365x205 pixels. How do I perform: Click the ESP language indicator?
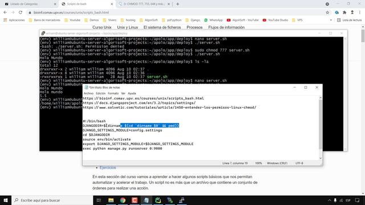point(348,200)
